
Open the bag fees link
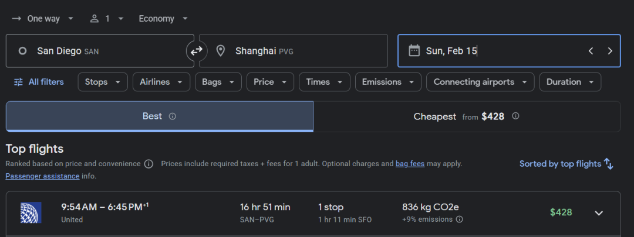(410, 164)
